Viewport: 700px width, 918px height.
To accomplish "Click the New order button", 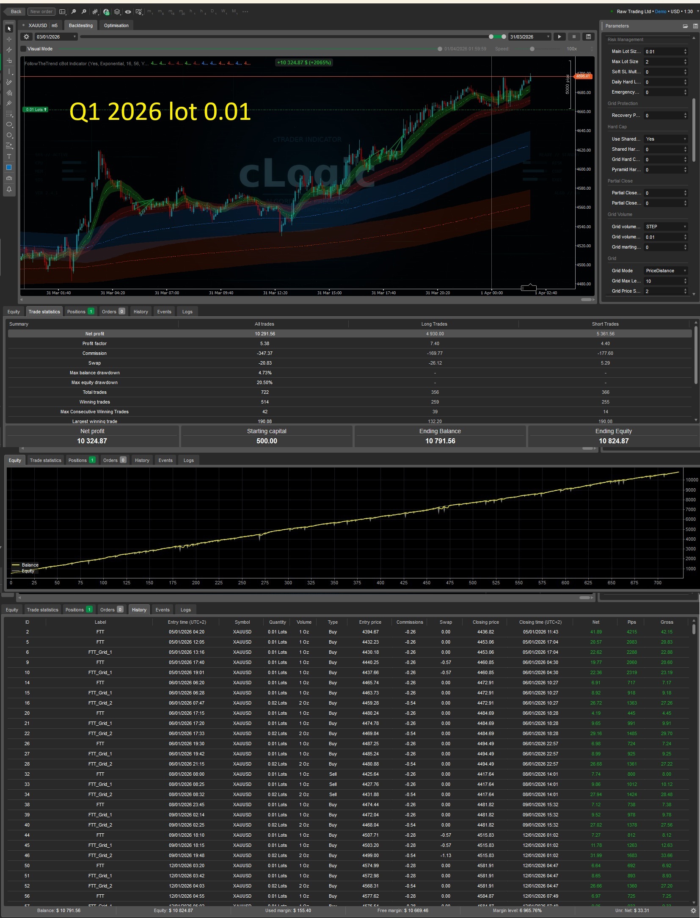I will tap(41, 11).
